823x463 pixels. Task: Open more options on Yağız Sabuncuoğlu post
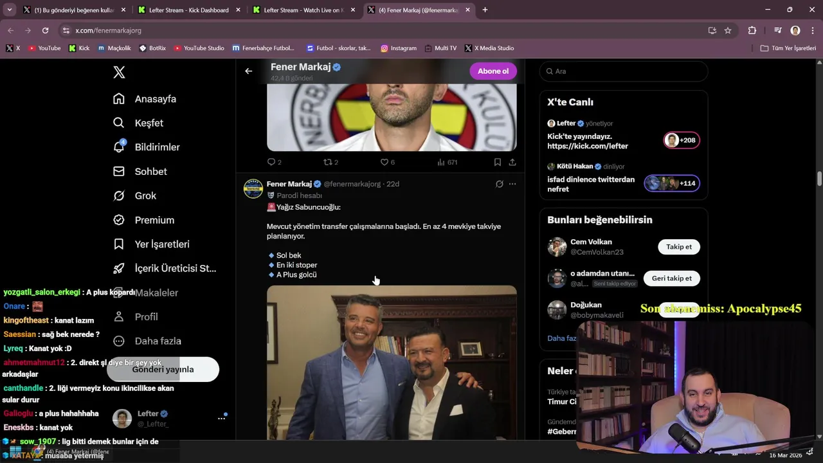tap(512, 184)
